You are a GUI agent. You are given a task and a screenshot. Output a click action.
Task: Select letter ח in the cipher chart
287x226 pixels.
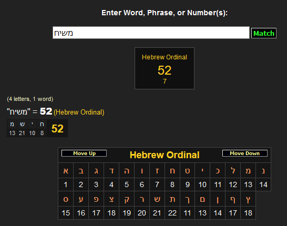(x=172, y=171)
